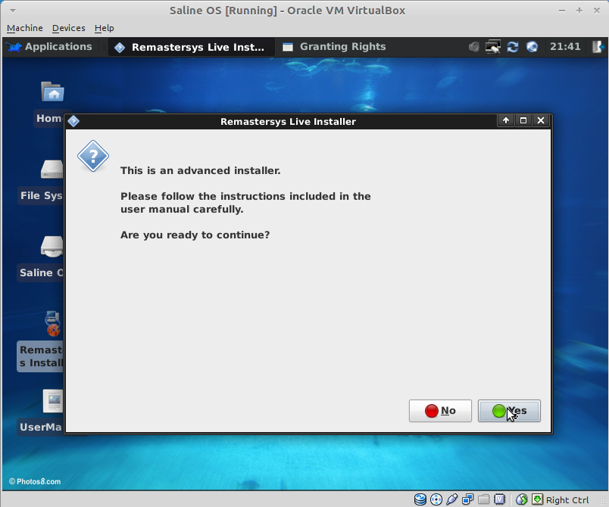The height and width of the screenshot is (507, 609).
Task: Open the Devices menu
Action: tap(69, 28)
